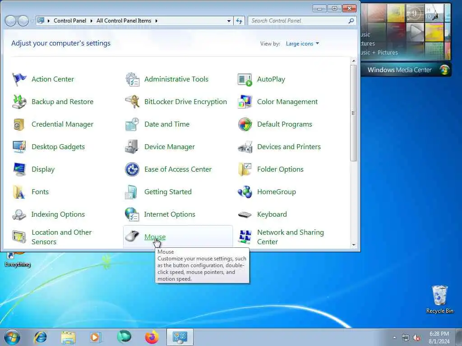Select Control Panel taskbar button
Viewport: 462px width, 346px height.
tap(180, 337)
